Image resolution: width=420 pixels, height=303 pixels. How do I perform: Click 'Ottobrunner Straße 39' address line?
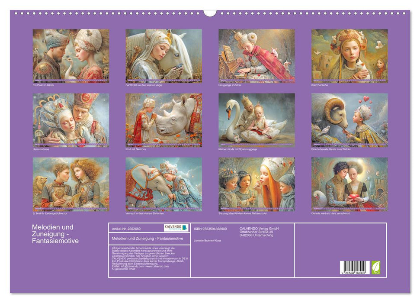click(256, 232)
